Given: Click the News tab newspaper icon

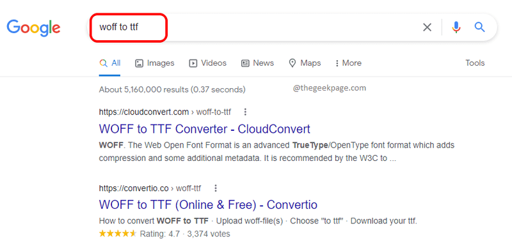Looking at the screenshot, I should (x=245, y=63).
